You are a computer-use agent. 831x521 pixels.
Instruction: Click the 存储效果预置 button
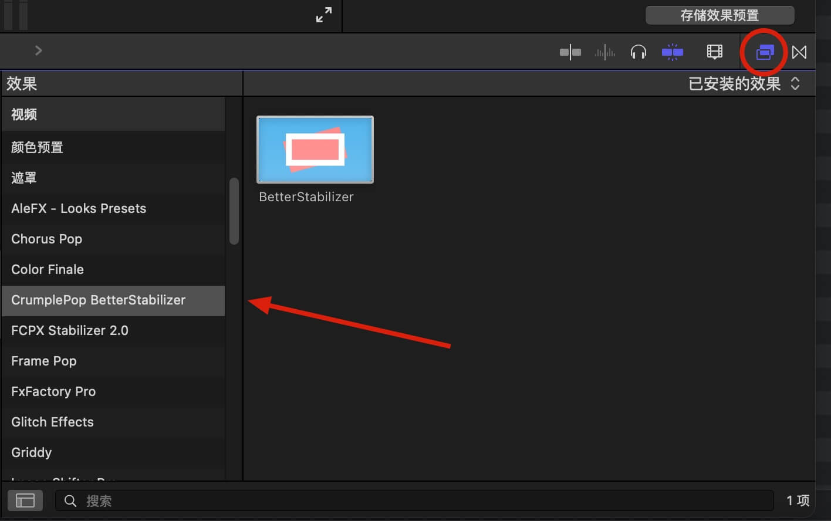pos(719,15)
